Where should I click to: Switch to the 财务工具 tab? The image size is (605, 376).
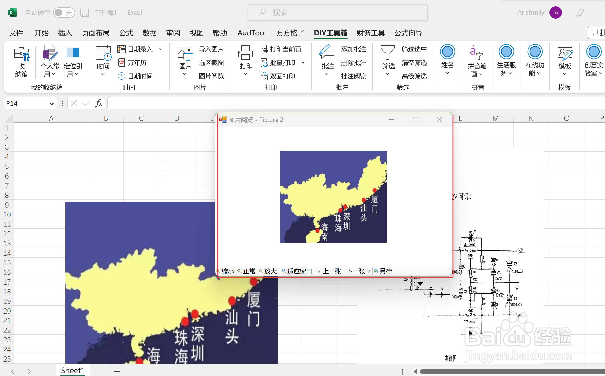point(371,33)
